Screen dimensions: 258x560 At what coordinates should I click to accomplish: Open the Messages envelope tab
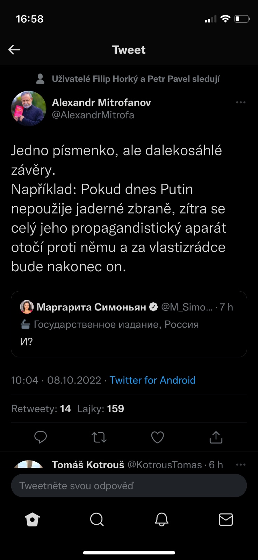tap(226, 520)
